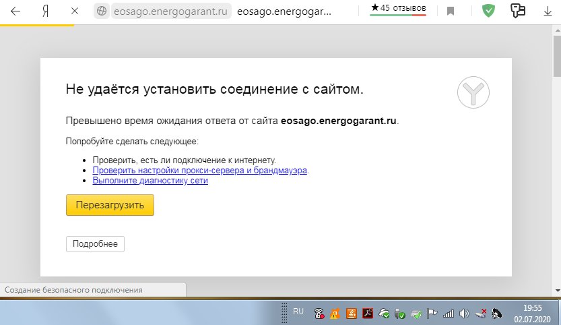Image resolution: width=561 pixels, height=325 pixels.
Task: Open the network signal bars tray icon
Action: (x=449, y=314)
